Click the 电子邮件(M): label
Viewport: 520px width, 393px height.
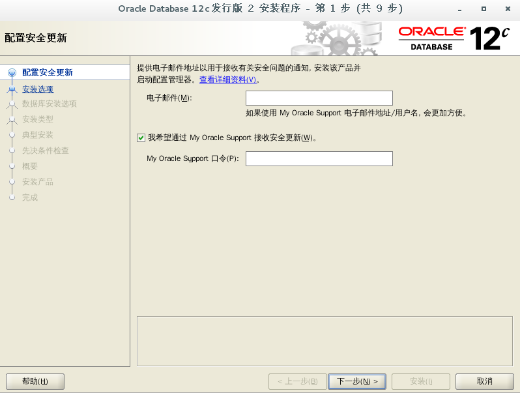(x=169, y=98)
